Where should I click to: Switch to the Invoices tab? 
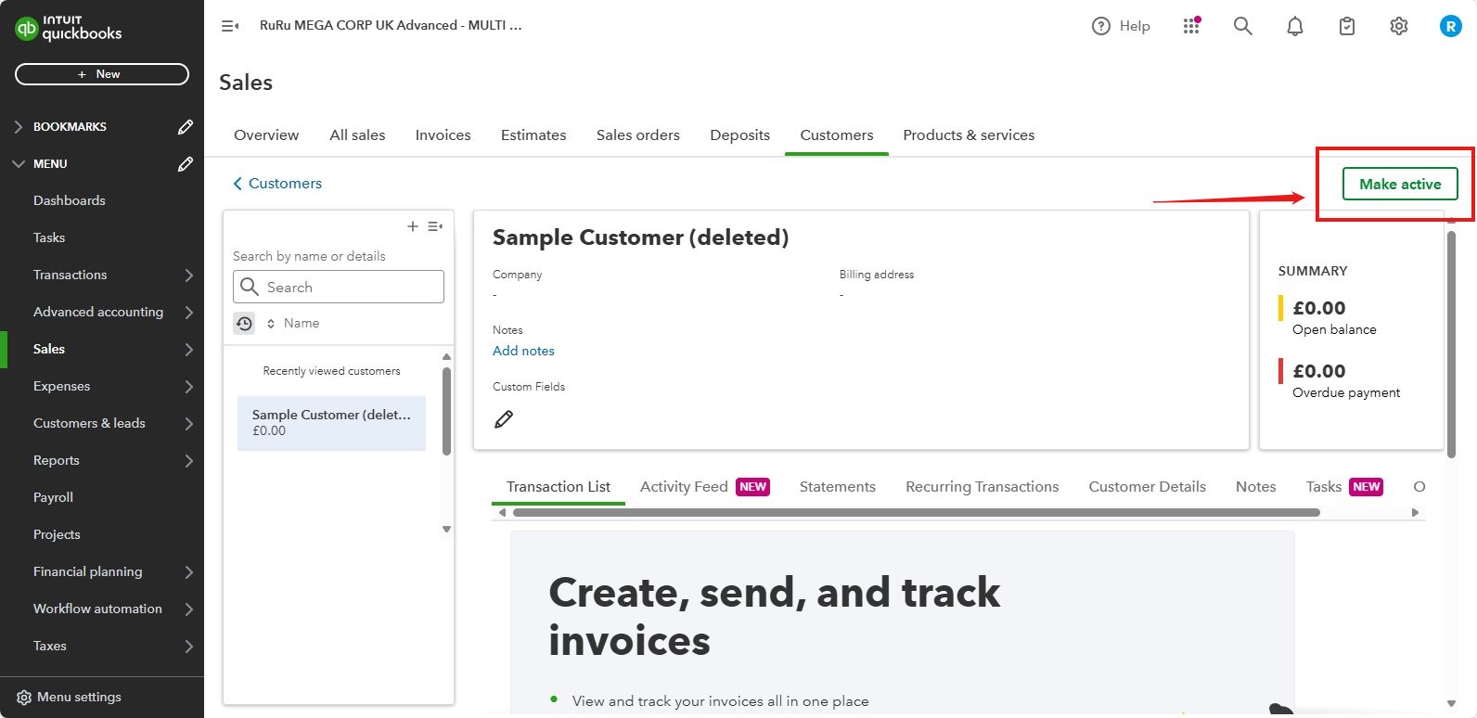443,135
